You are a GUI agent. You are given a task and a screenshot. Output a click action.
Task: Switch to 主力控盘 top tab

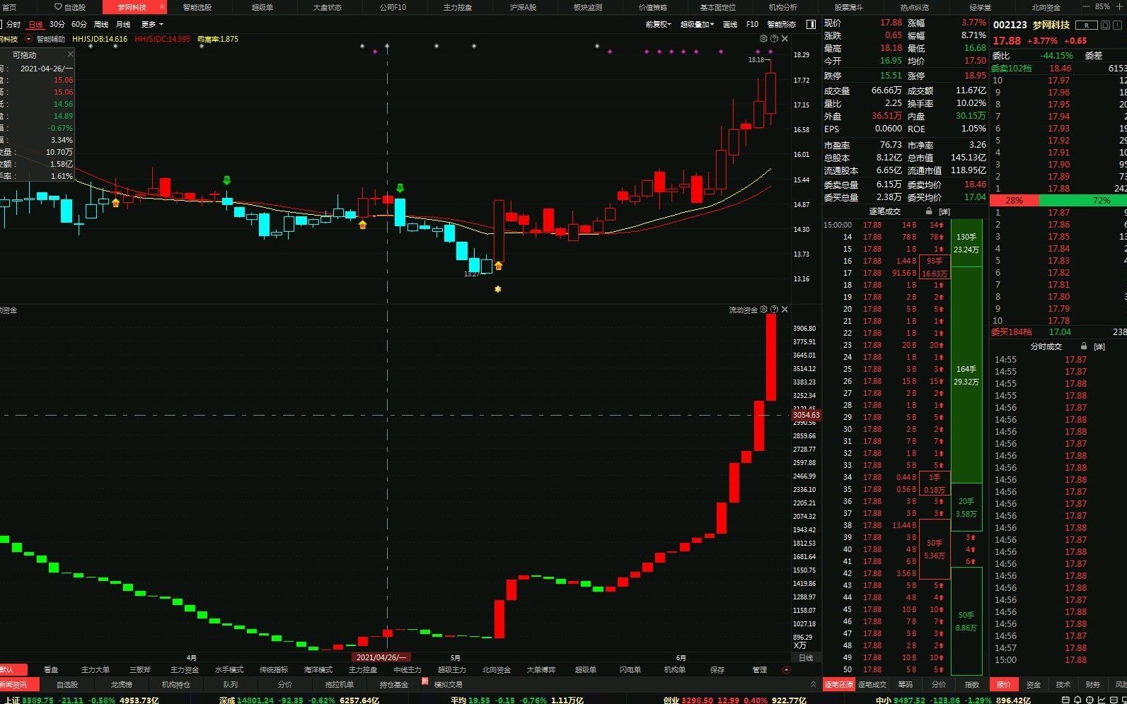[x=458, y=7]
